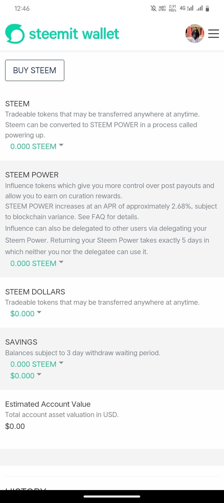
Task: Tap the muted notification bell icon
Action: (154, 8)
